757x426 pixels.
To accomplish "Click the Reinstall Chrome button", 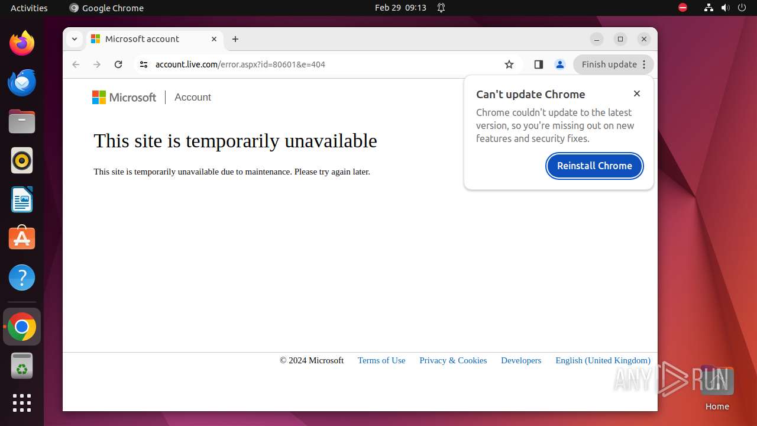I will [594, 166].
